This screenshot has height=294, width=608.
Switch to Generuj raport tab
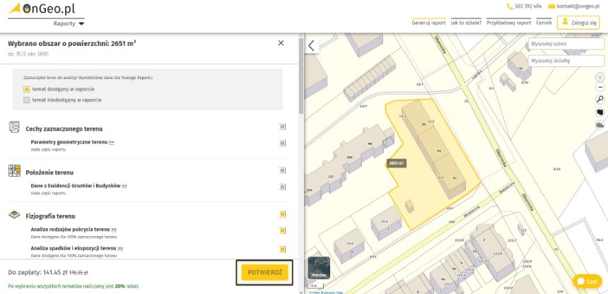pos(428,23)
